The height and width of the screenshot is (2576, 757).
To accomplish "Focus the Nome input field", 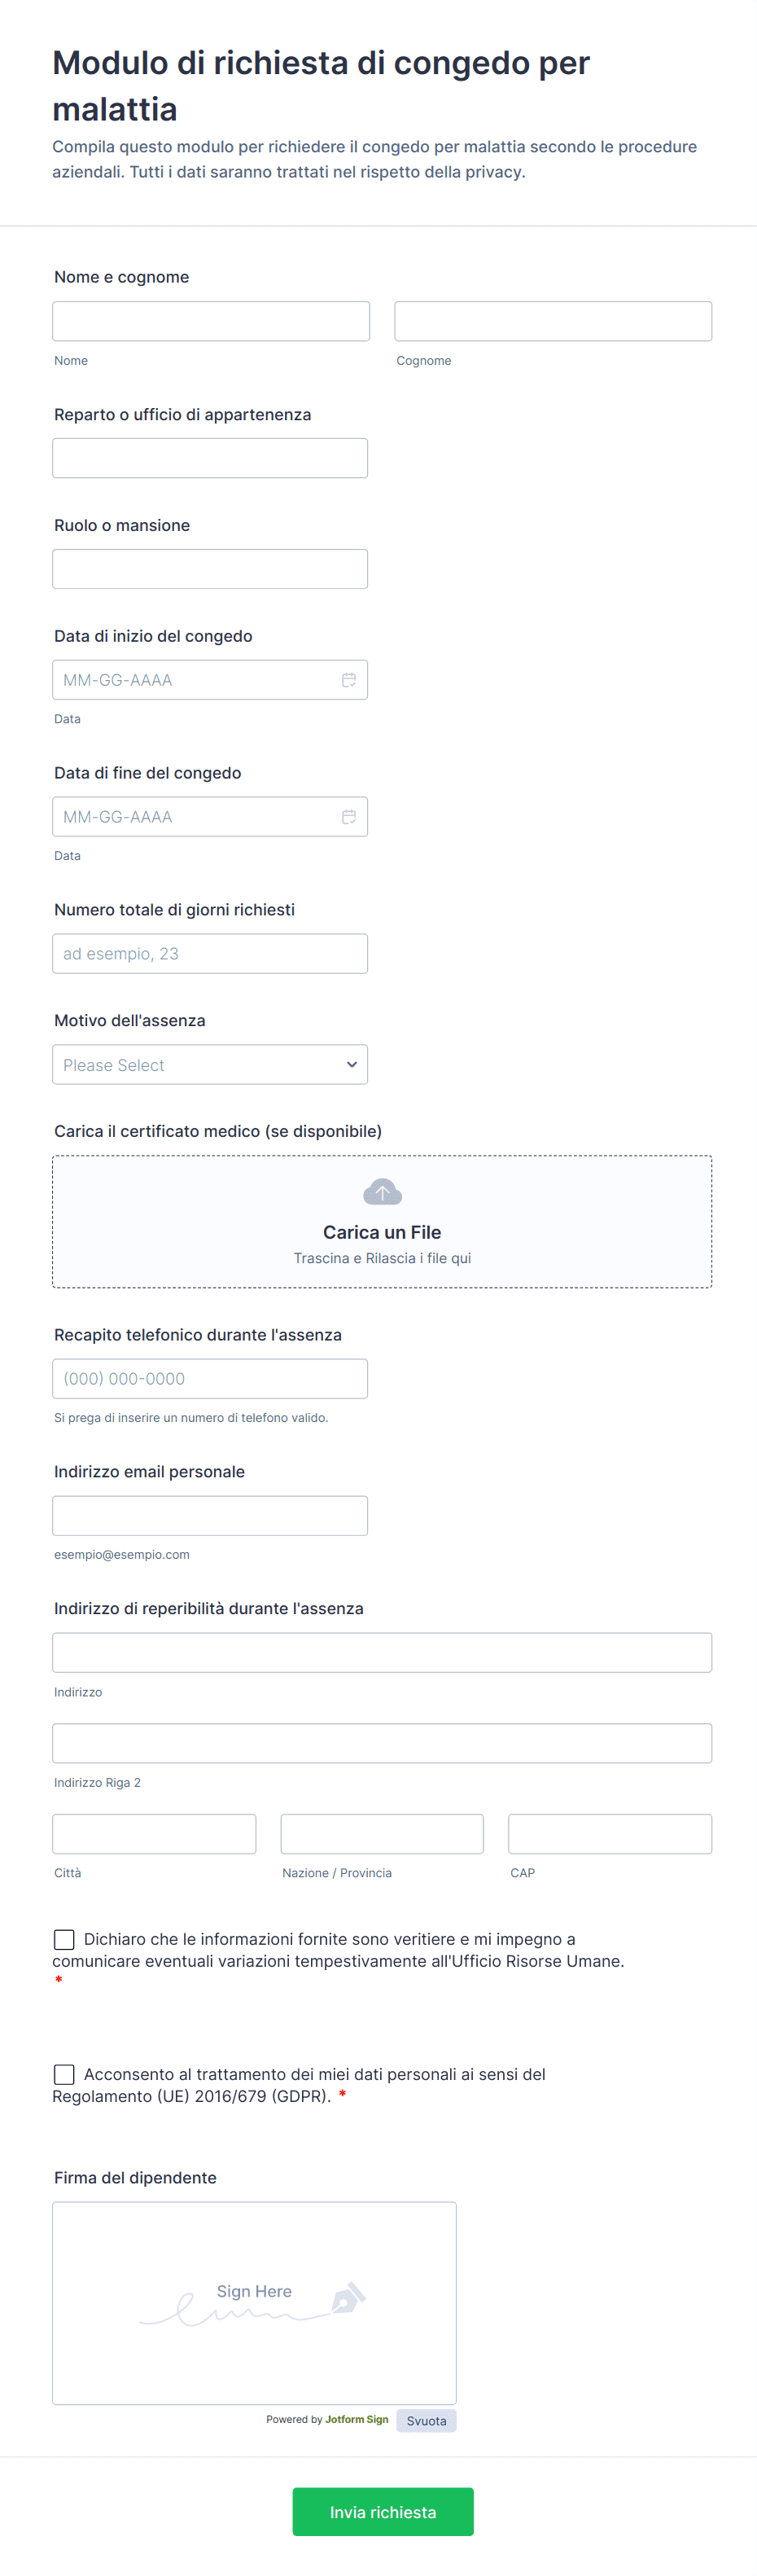I will tap(211, 321).
